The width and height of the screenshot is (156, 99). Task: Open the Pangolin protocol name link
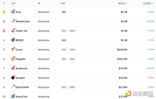(20, 59)
